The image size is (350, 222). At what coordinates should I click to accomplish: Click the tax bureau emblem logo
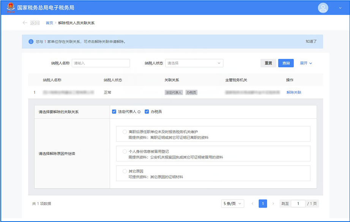(11, 8)
